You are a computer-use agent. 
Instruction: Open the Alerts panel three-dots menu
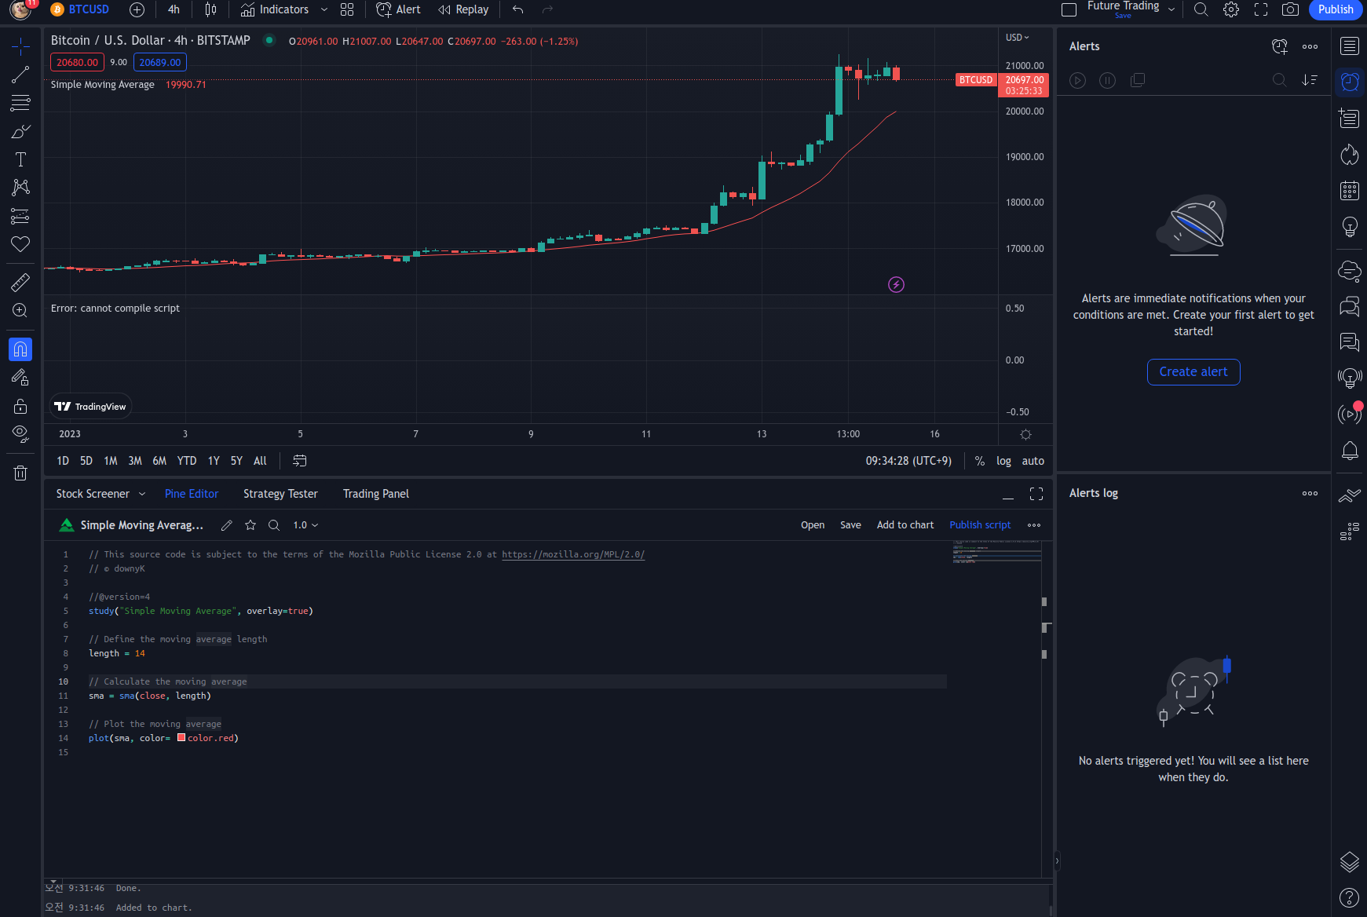pos(1310,46)
